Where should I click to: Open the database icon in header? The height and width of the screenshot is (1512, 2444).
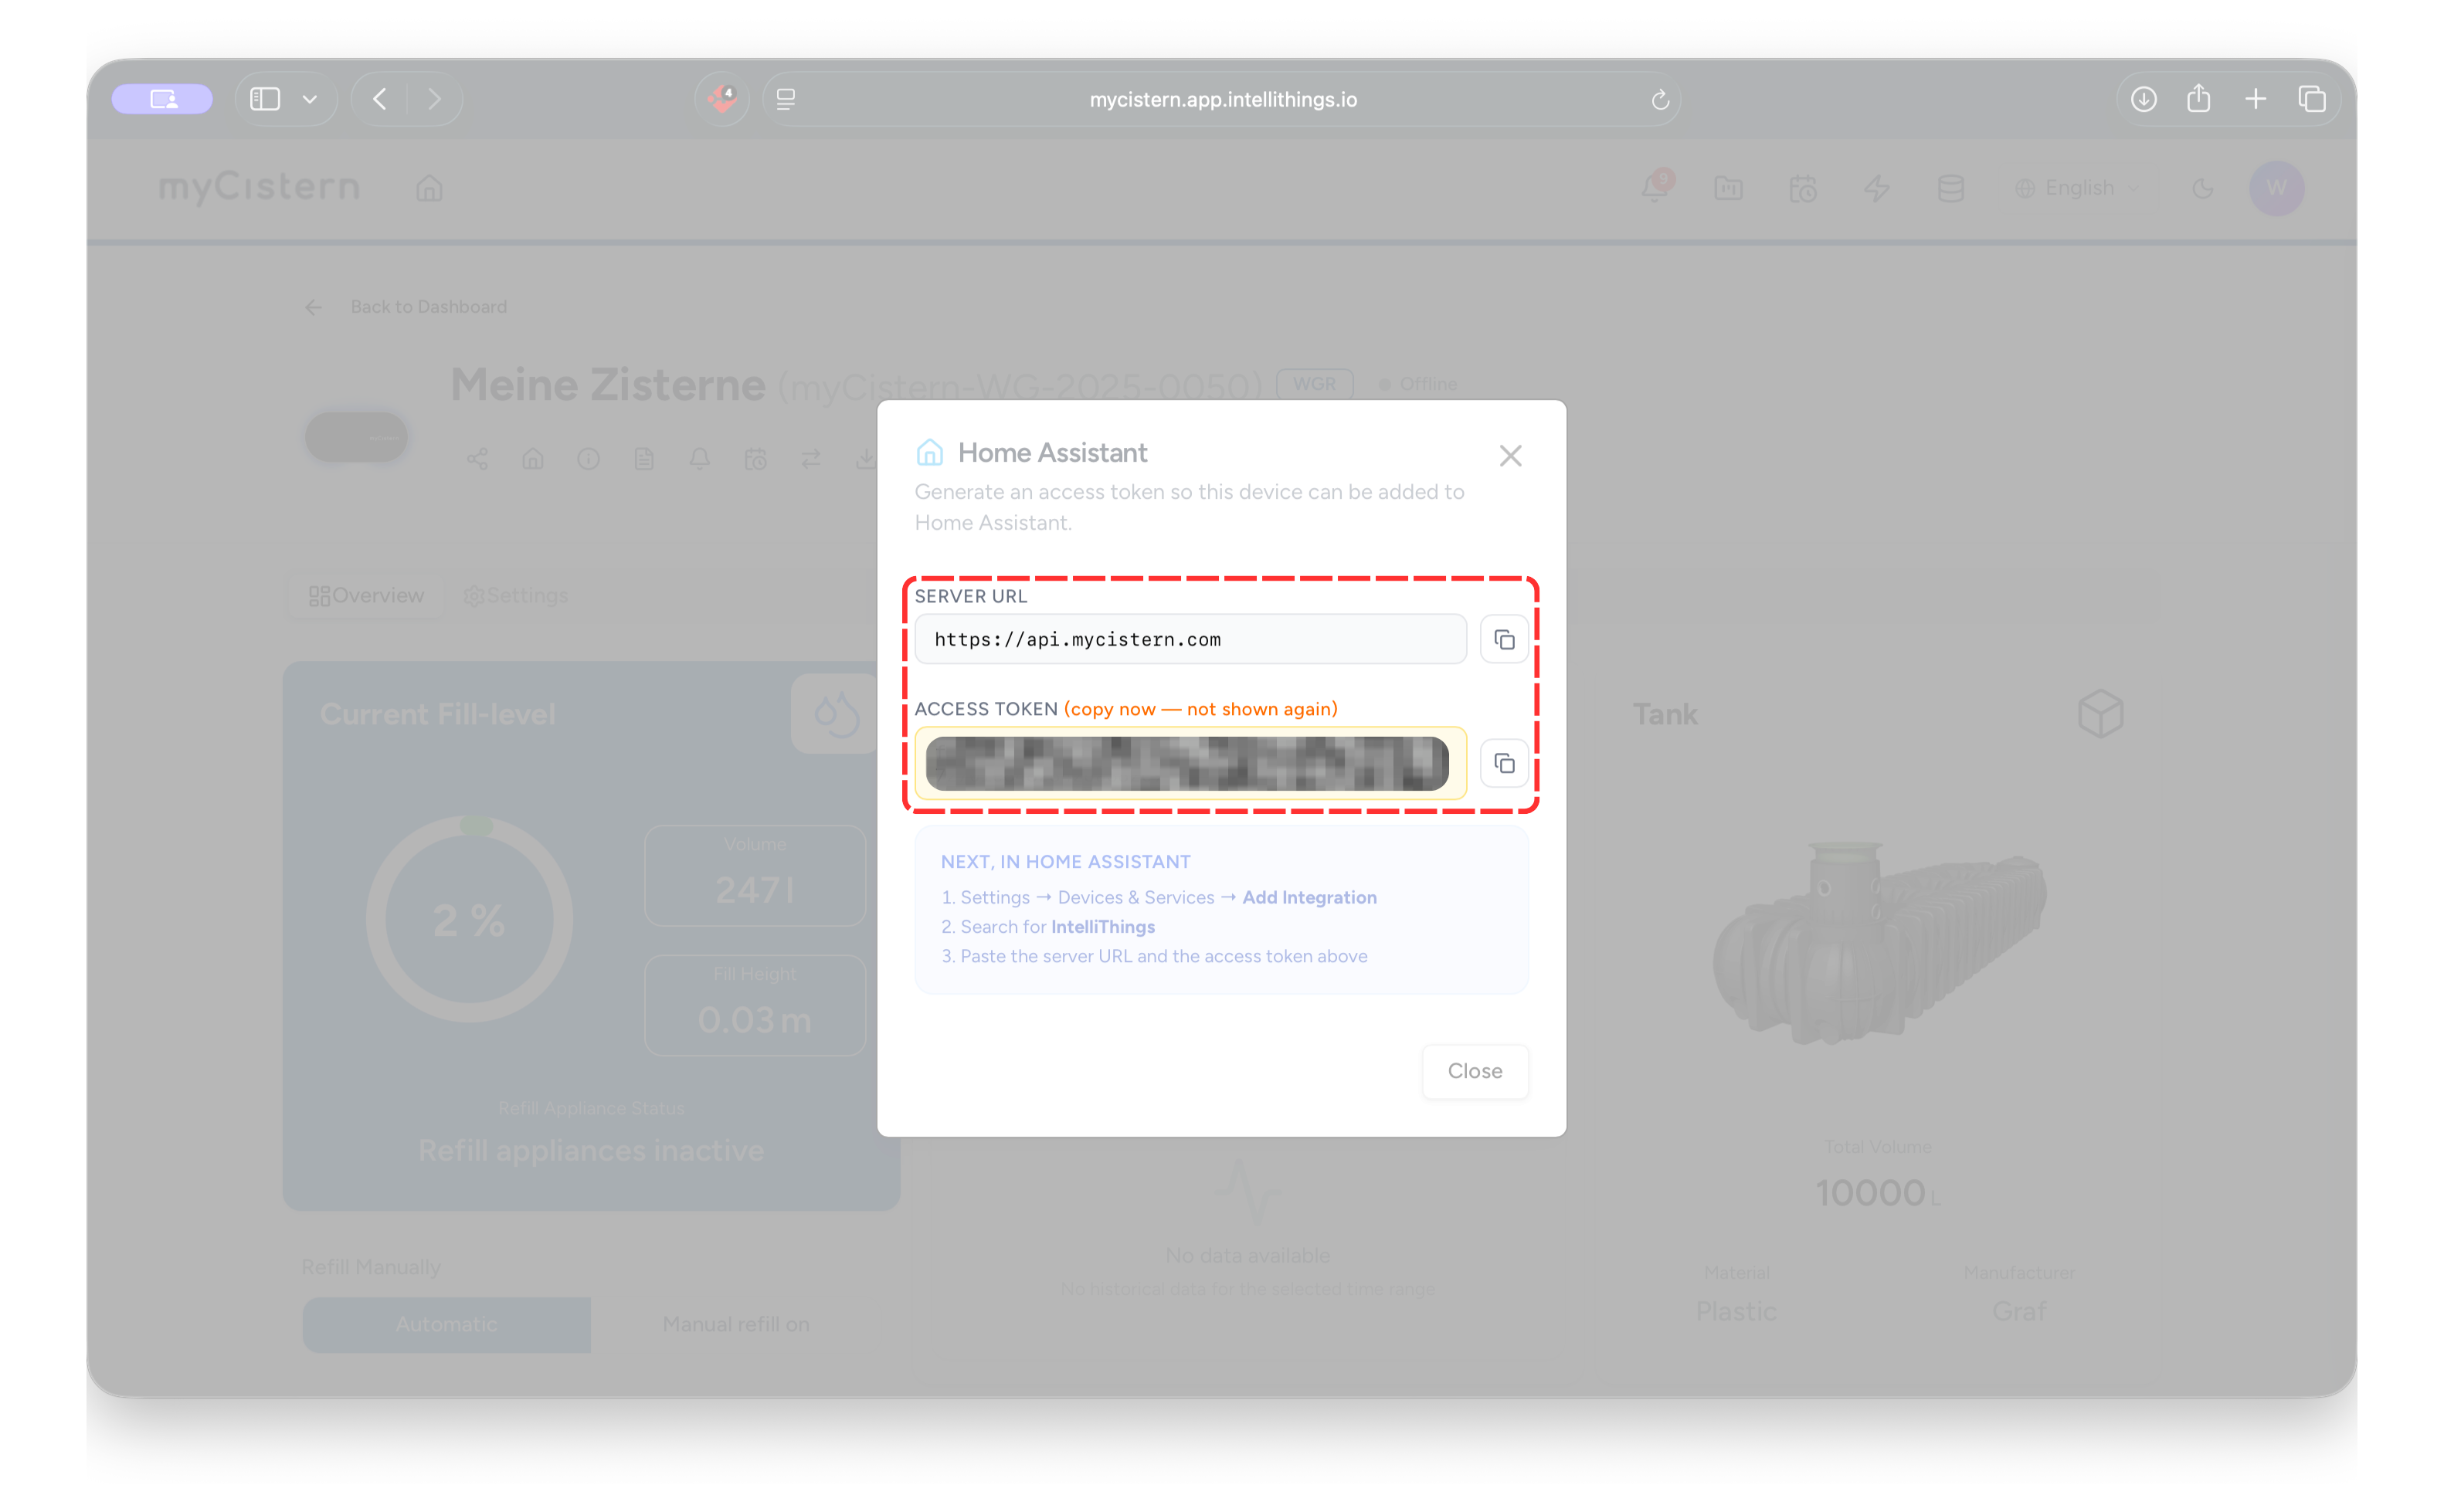coord(1950,188)
